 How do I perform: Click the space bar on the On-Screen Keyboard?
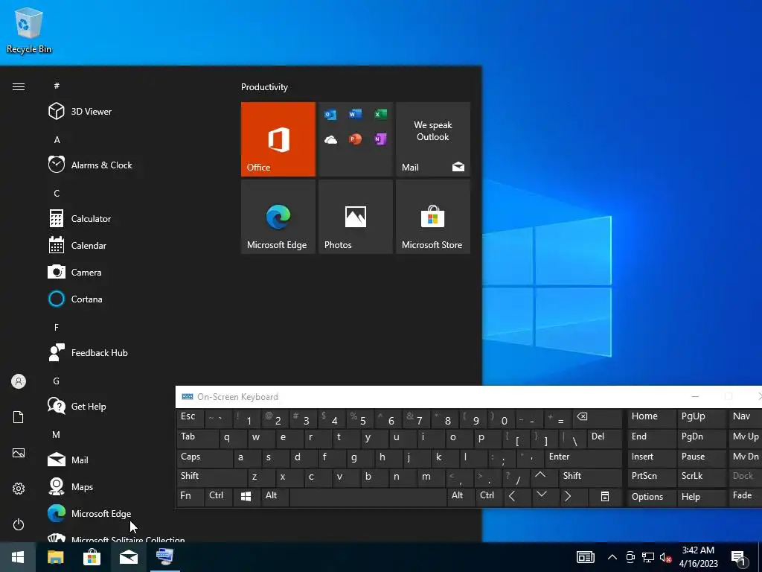coord(368,497)
